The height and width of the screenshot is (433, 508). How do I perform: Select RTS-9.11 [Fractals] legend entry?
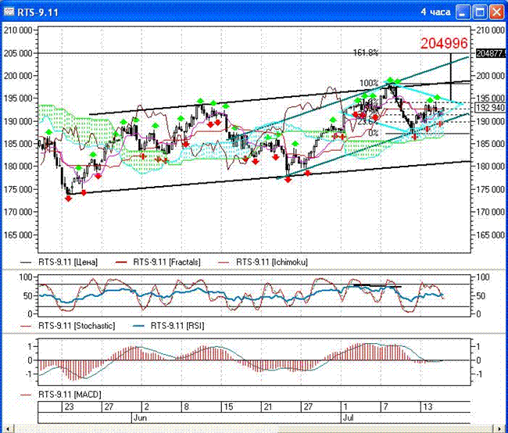pyautogui.click(x=158, y=262)
